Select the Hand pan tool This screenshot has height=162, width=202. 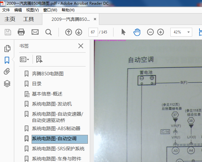tap(137, 32)
